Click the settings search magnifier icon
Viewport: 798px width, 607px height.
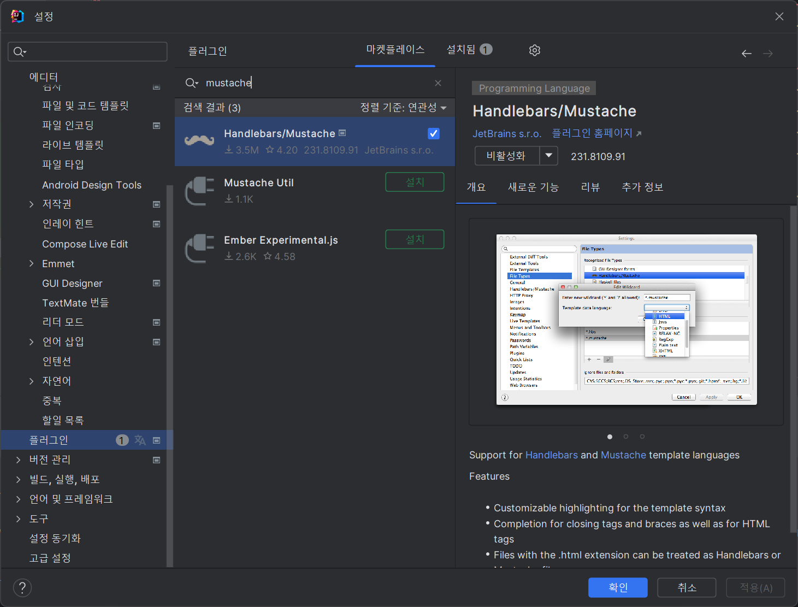[20, 52]
